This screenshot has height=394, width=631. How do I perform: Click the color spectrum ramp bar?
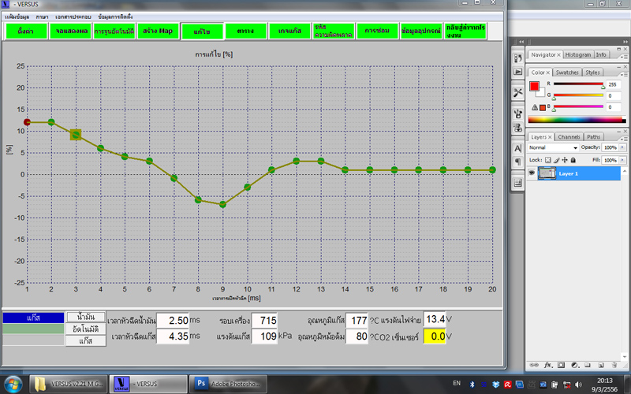[x=577, y=120]
